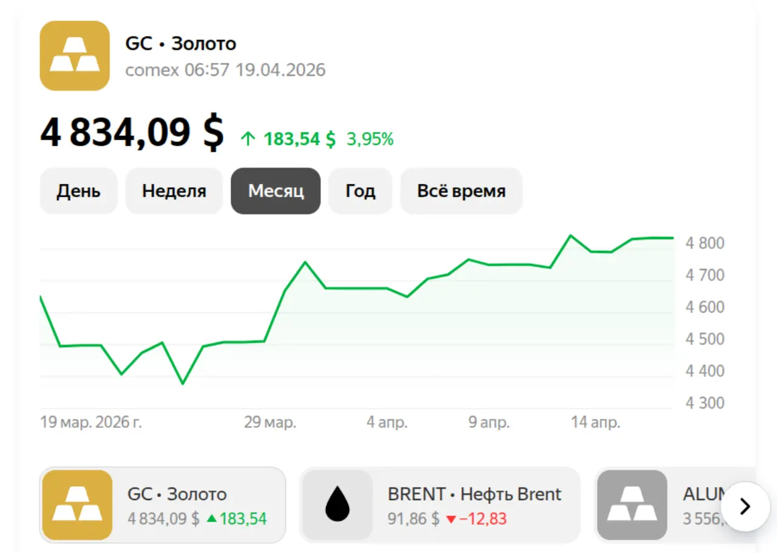Click the large gold bars icon in header
777x553 pixels.
(75, 56)
